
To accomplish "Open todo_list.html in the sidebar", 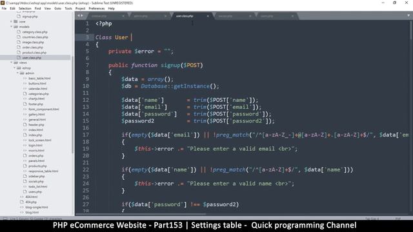I will coord(37,186).
